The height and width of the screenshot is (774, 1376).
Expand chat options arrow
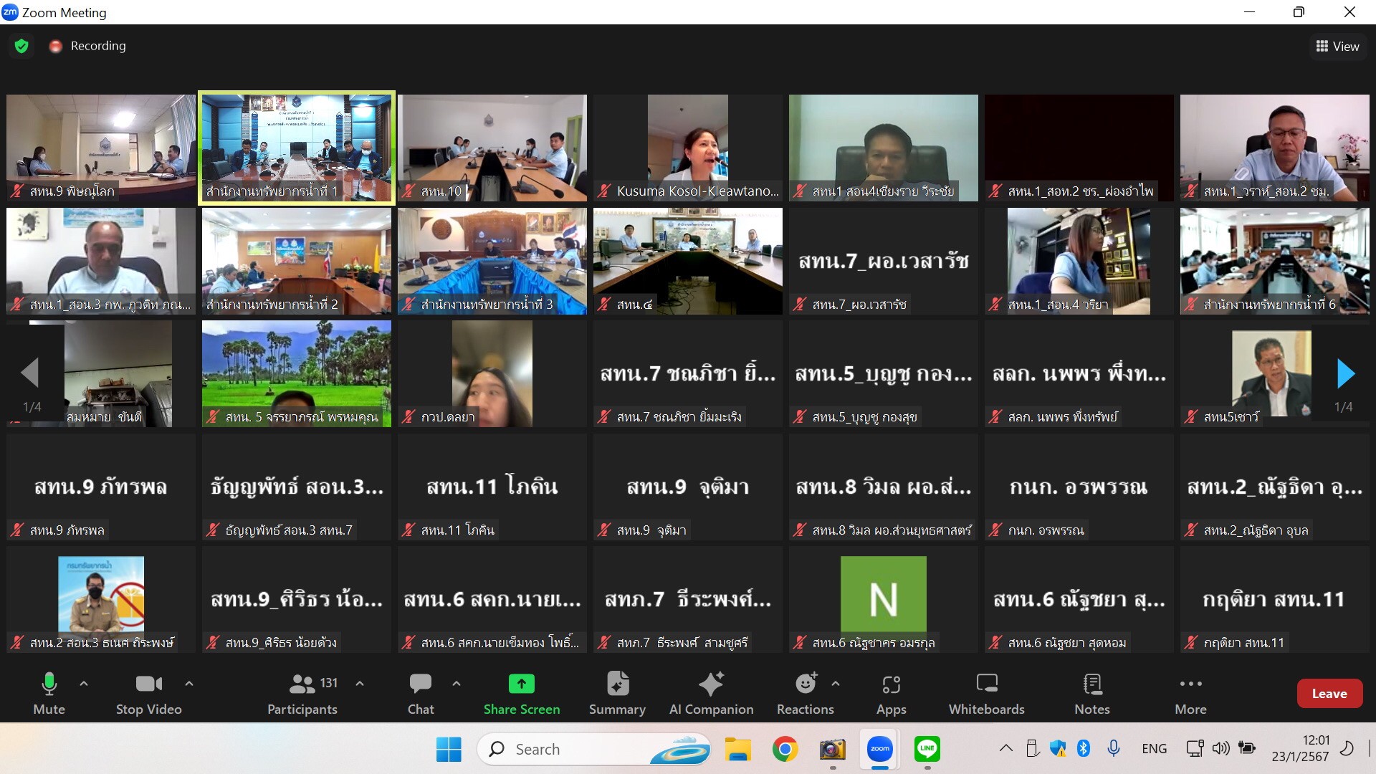457,684
